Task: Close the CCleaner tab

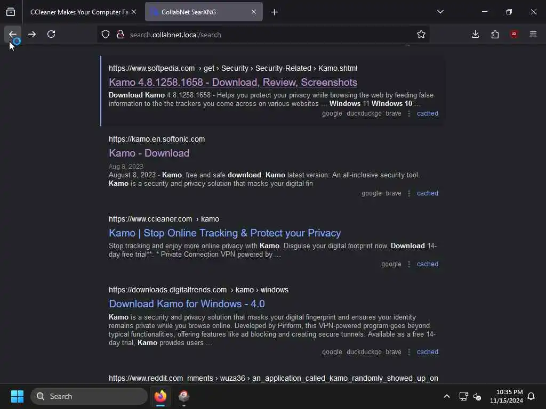Action: (134, 12)
